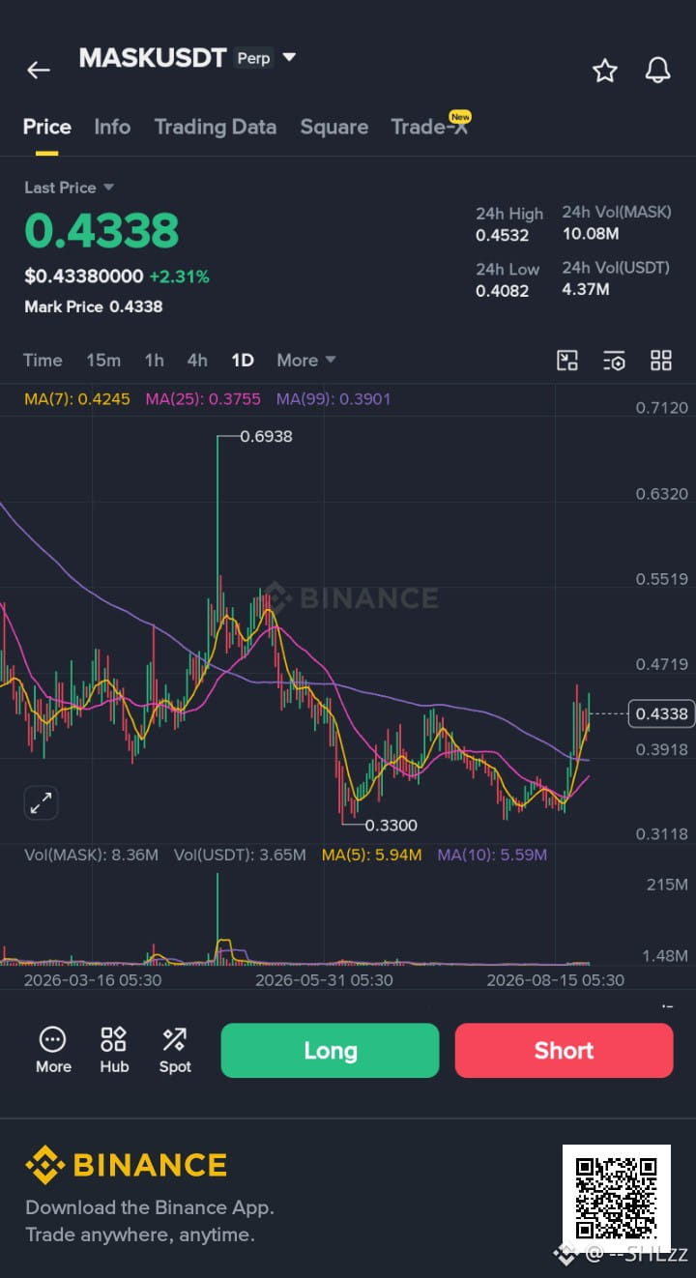
Task: Open the Hub icon
Action: click(114, 1051)
